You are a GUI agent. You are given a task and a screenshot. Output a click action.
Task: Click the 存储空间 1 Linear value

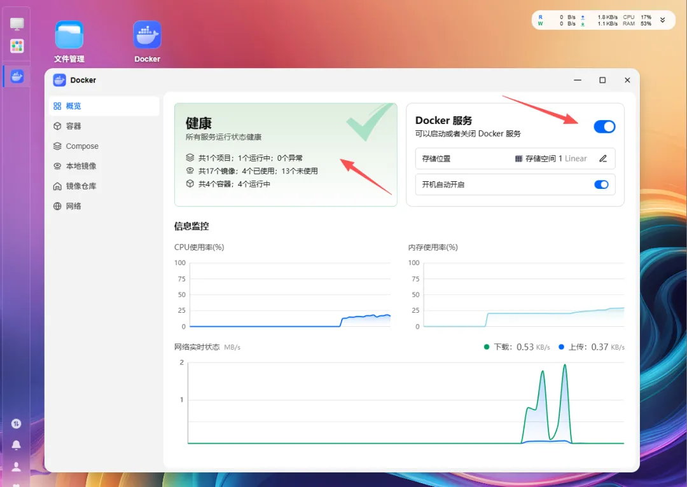pos(556,158)
